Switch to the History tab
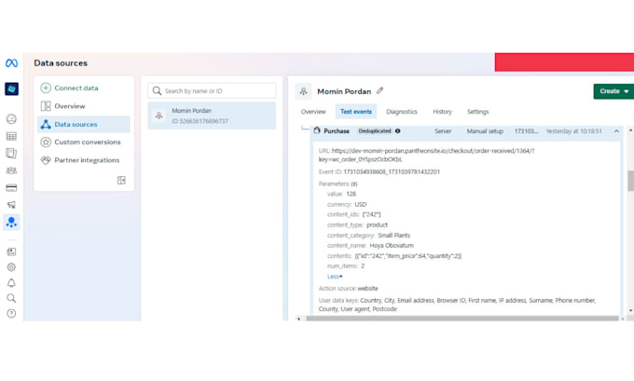634x381 pixels. 442,112
